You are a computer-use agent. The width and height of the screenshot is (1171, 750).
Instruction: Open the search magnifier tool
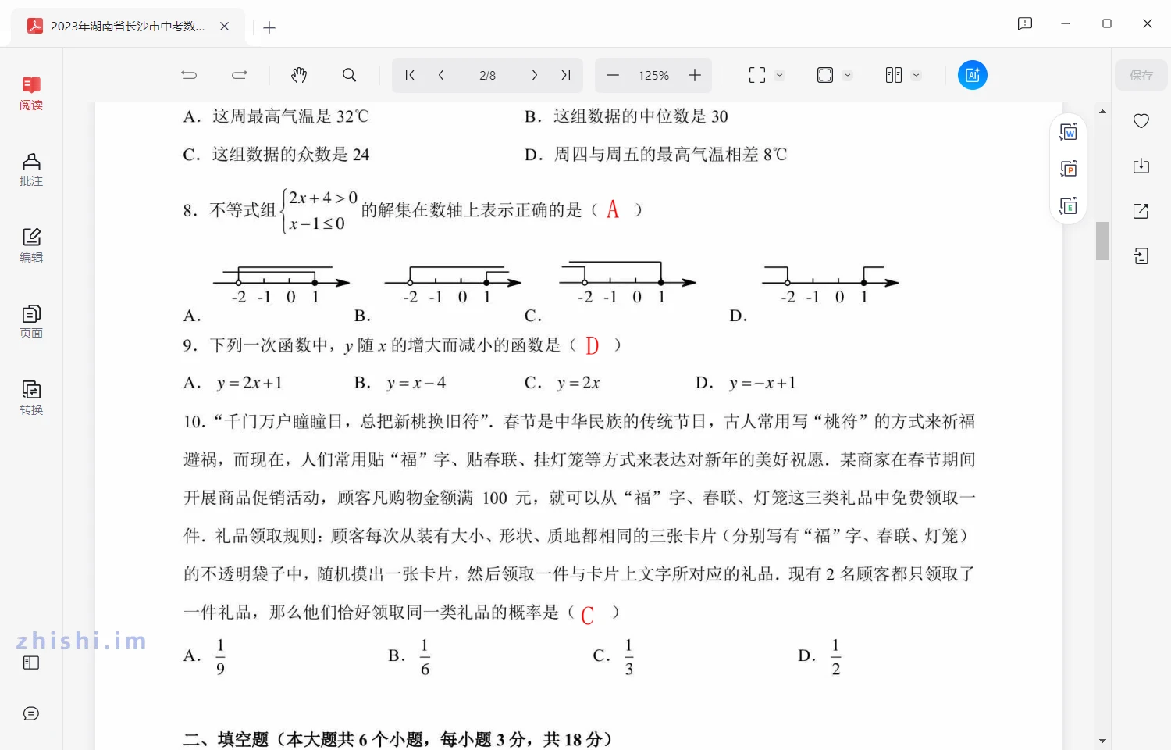point(350,75)
